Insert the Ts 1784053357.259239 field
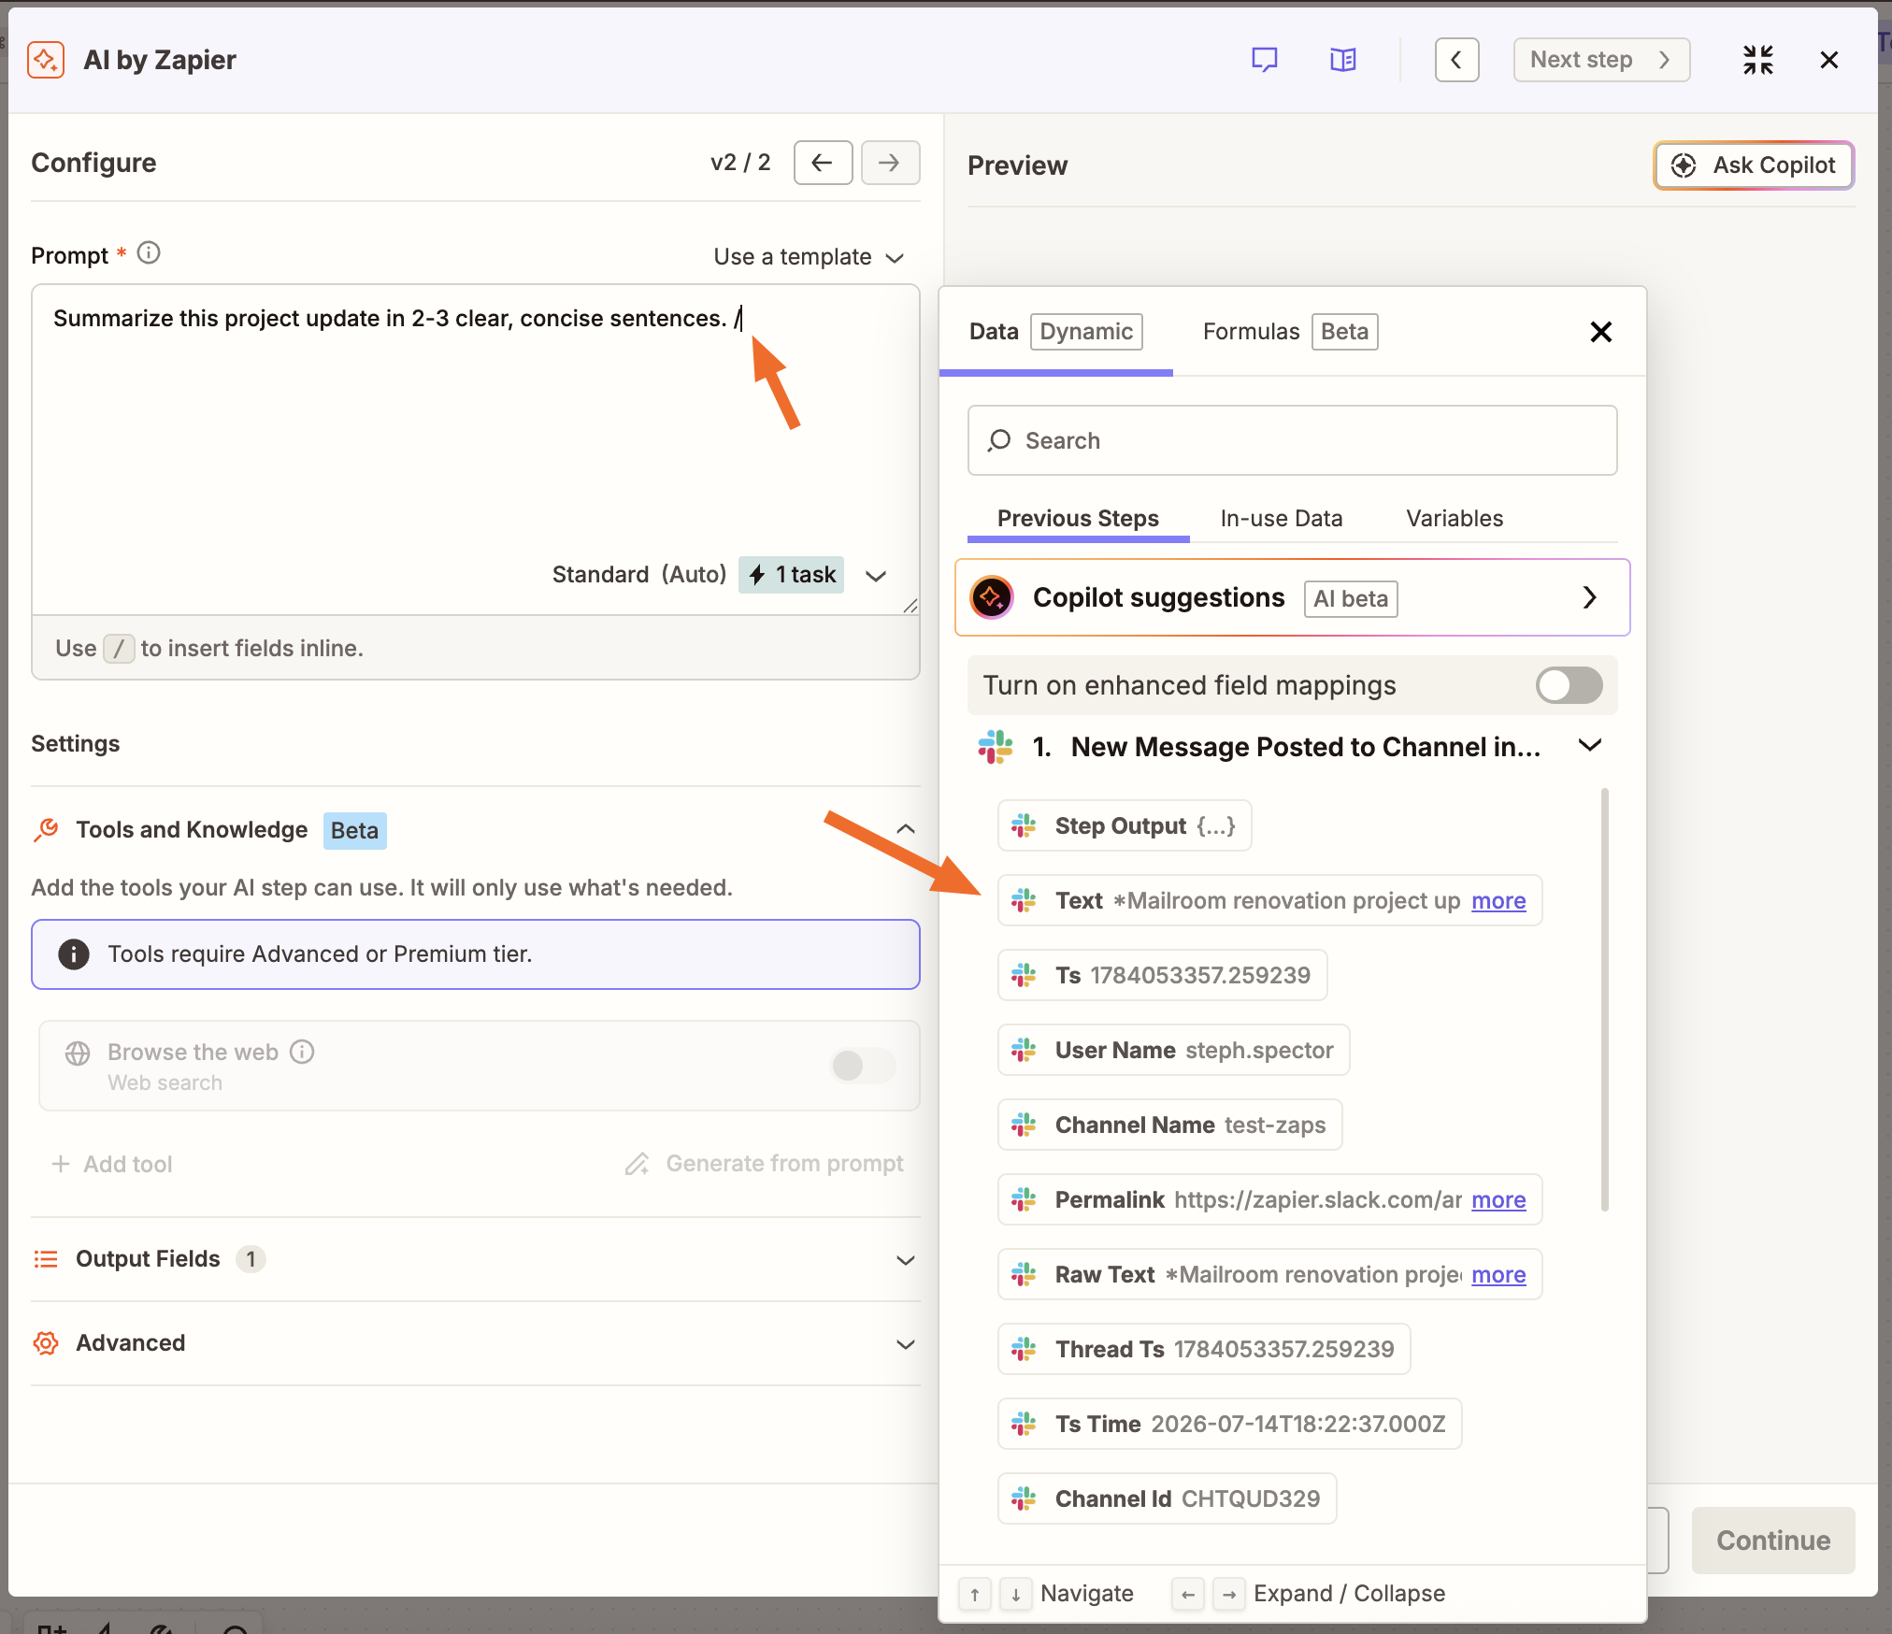 [1162, 975]
